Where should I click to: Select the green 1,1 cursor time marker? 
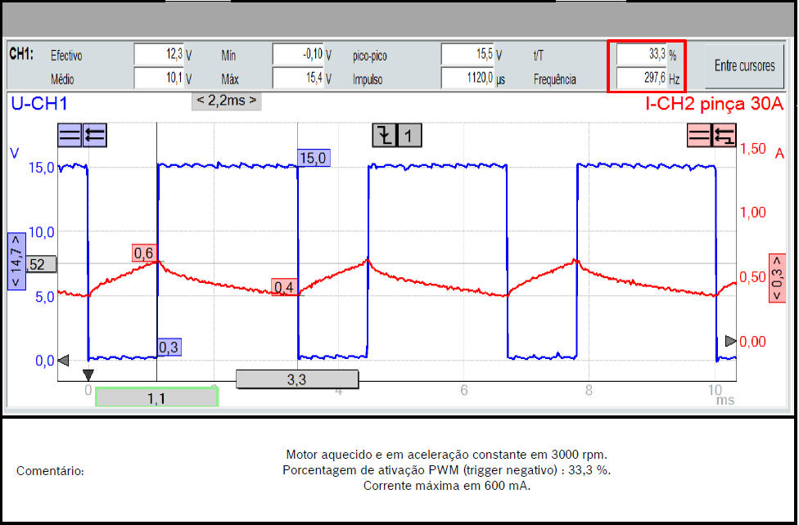[x=156, y=397]
